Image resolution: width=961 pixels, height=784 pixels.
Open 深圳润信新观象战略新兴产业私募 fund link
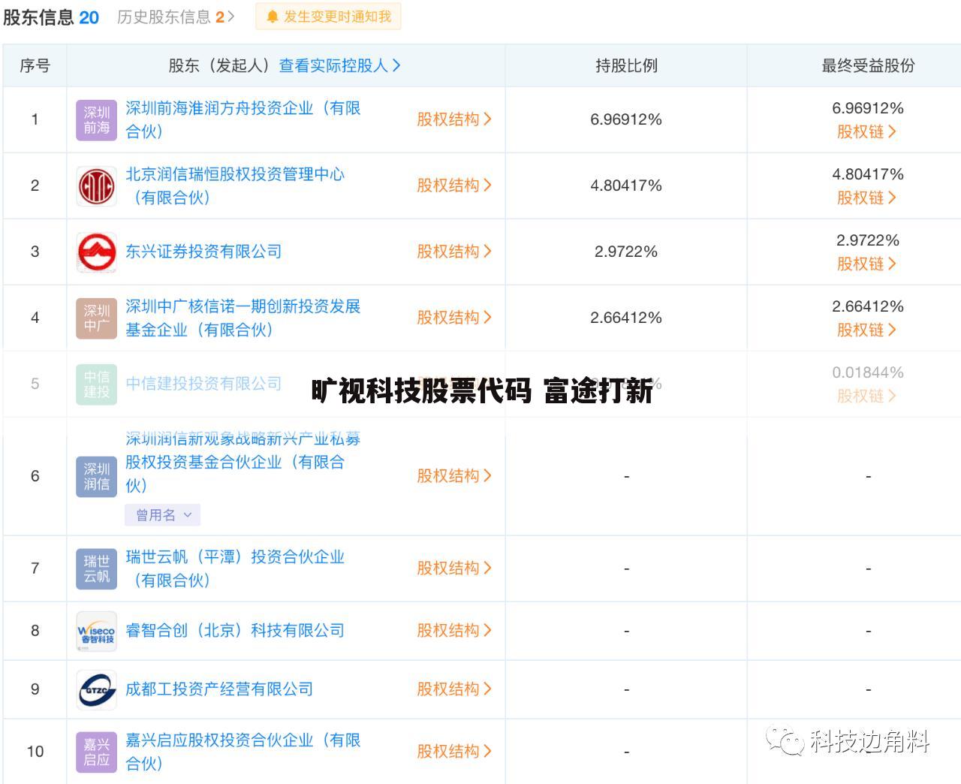tap(243, 462)
